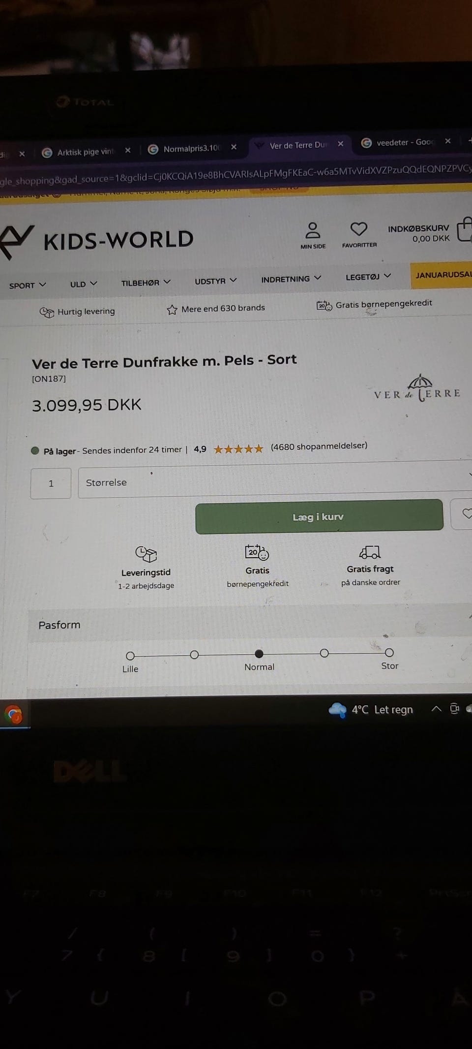
Task: Click the quantity field showing 1
Action: coord(51,483)
